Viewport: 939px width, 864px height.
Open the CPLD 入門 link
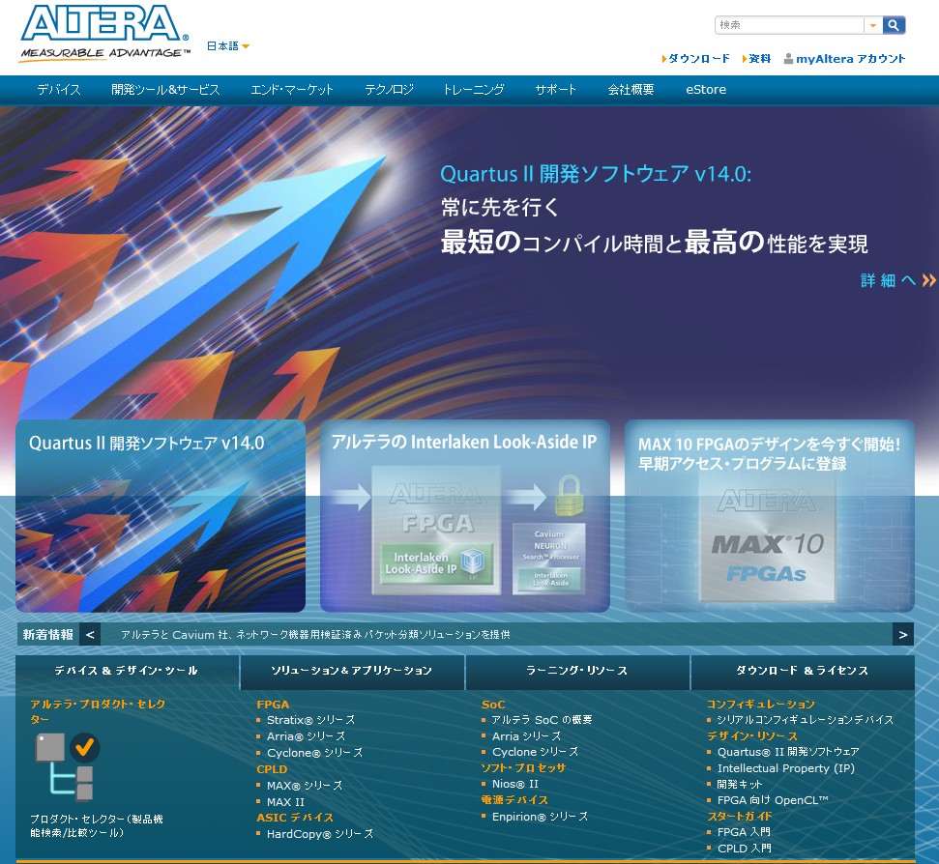click(745, 849)
